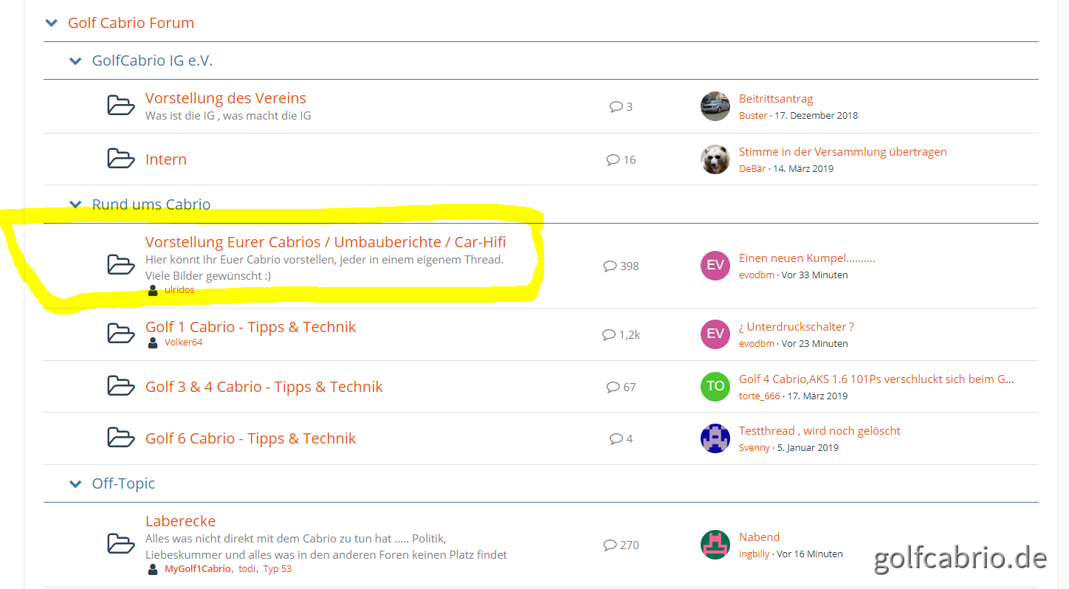
Task: Click folder icon beside Golf 6 Cabrio forum
Action: point(121,438)
